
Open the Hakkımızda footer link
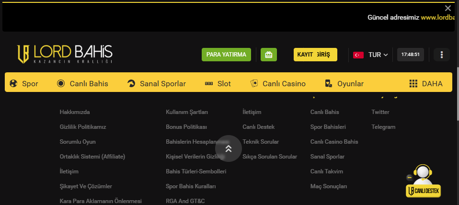click(75, 112)
